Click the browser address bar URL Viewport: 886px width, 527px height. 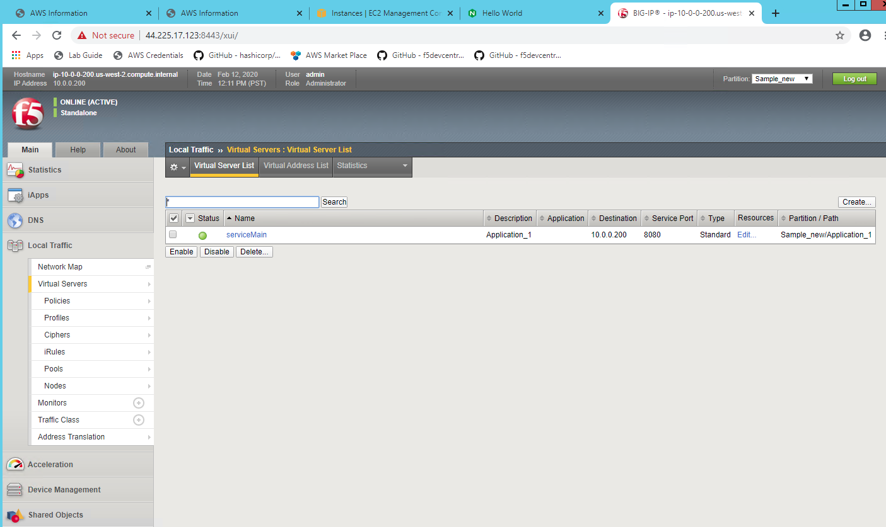(x=192, y=35)
